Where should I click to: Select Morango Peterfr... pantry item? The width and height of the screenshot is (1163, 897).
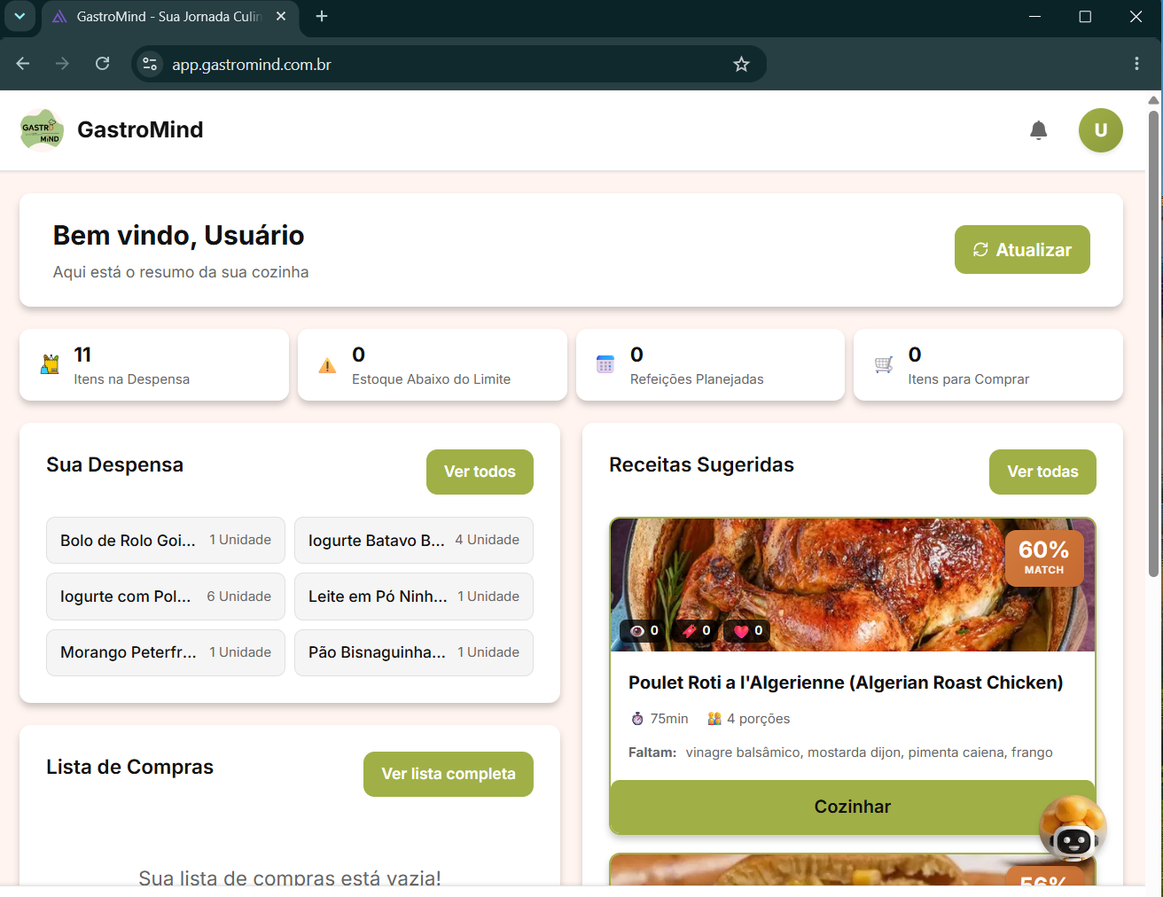pyautogui.click(x=166, y=652)
